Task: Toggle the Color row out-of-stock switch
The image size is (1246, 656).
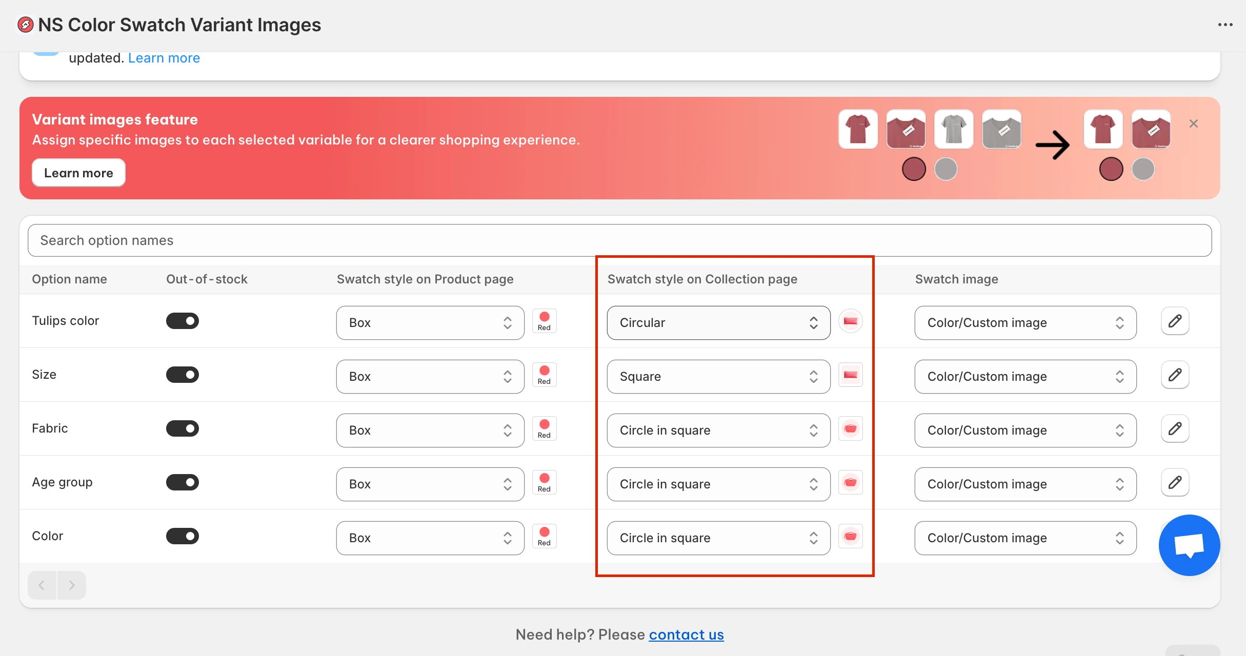Action: coord(183,537)
